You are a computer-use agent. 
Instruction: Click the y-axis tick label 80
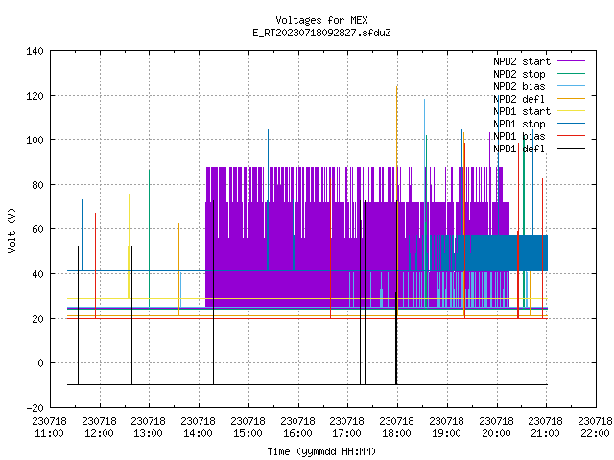point(38,185)
